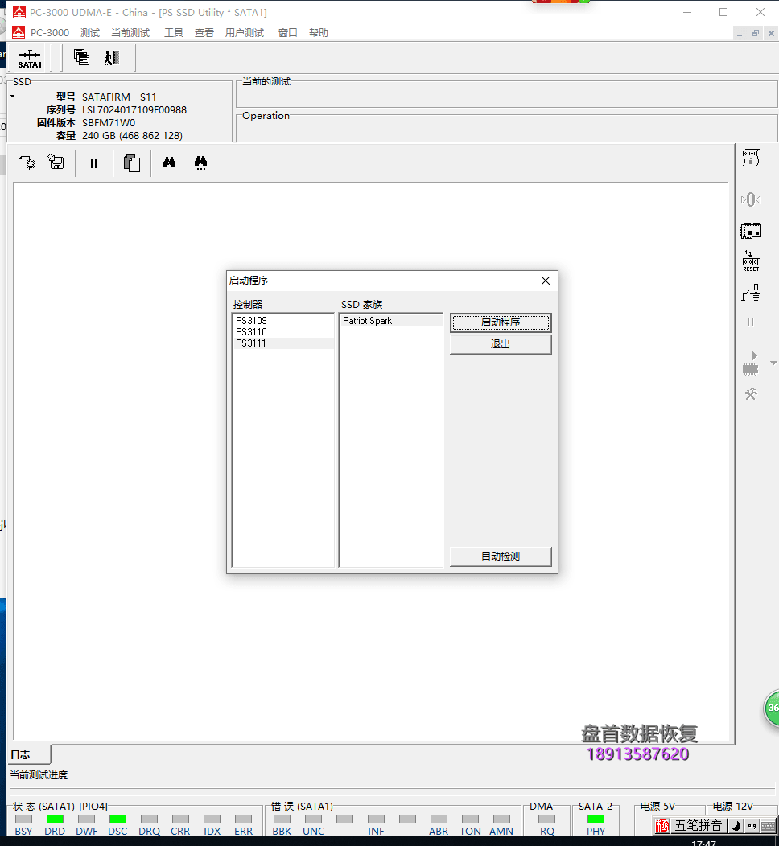779x846 pixels.
Task: Click the pause icon in the log toolbar
Action: point(93,163)
